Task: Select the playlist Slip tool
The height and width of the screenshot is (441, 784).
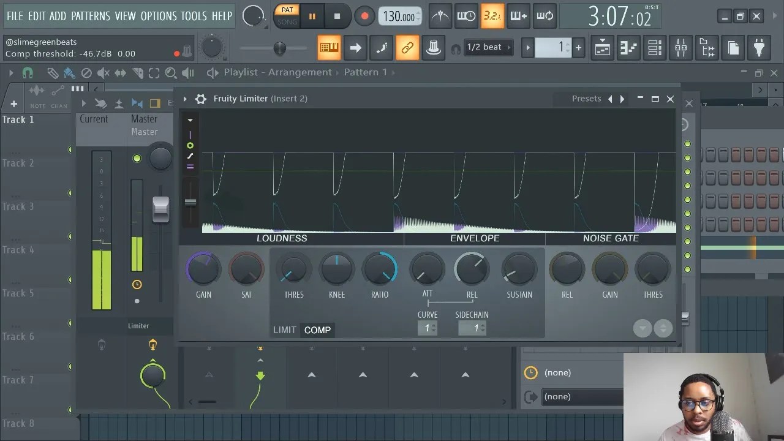Action: pyautogui.click(x=120, y=73)
